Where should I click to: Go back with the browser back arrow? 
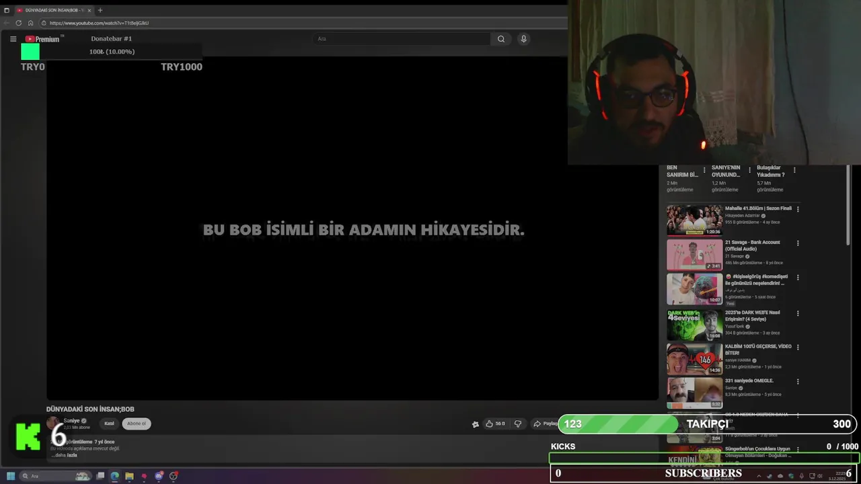tap(7, 23)
